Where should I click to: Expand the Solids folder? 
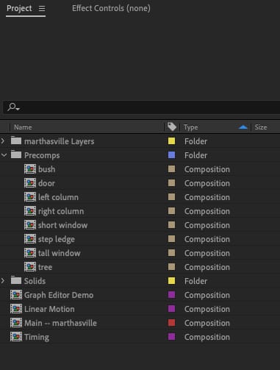coord(3,281)
